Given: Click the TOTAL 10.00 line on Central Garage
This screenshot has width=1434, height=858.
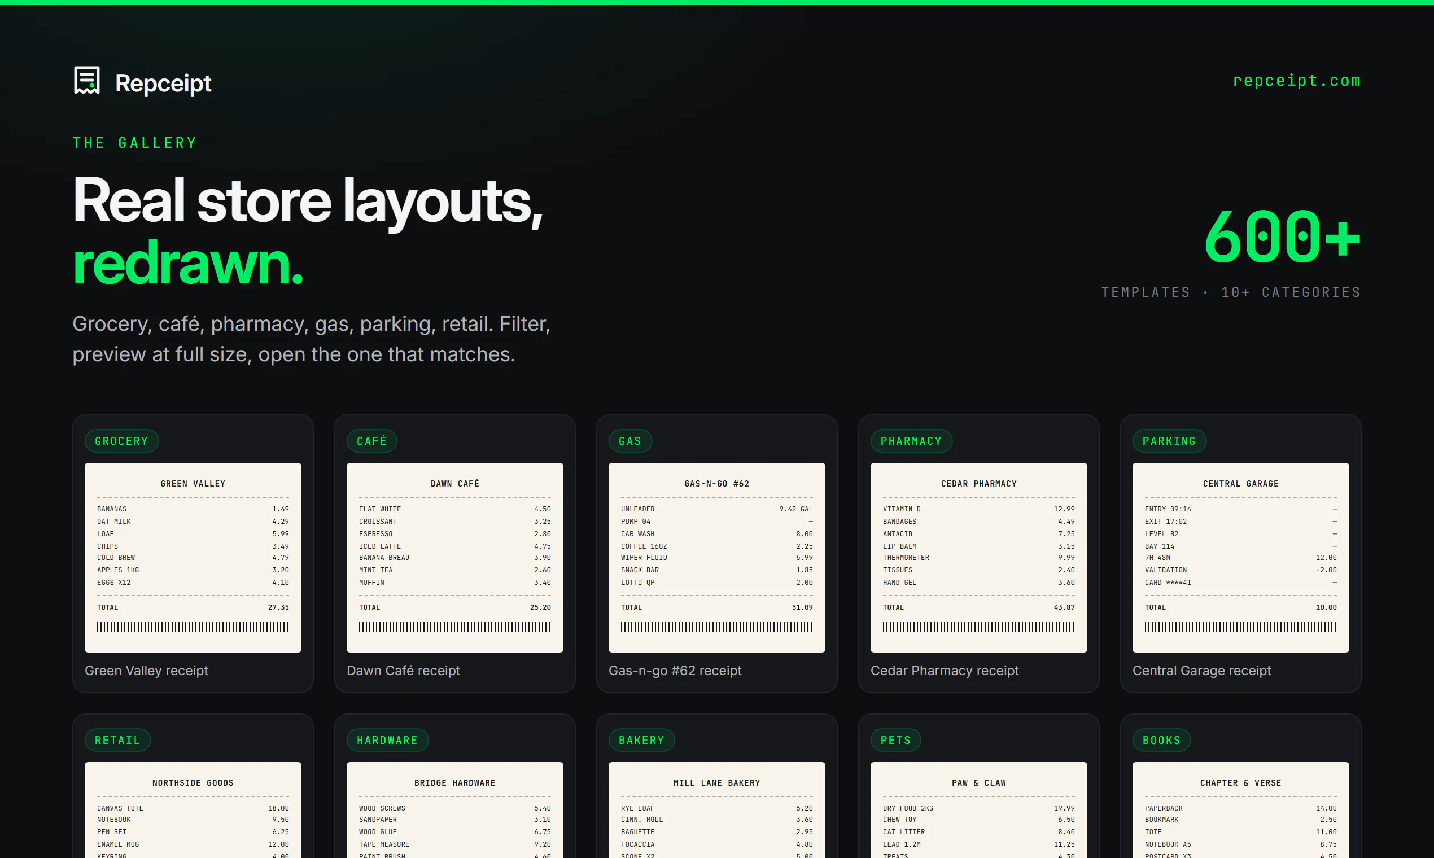Looking at the screenshot, I should [1241, 607].
